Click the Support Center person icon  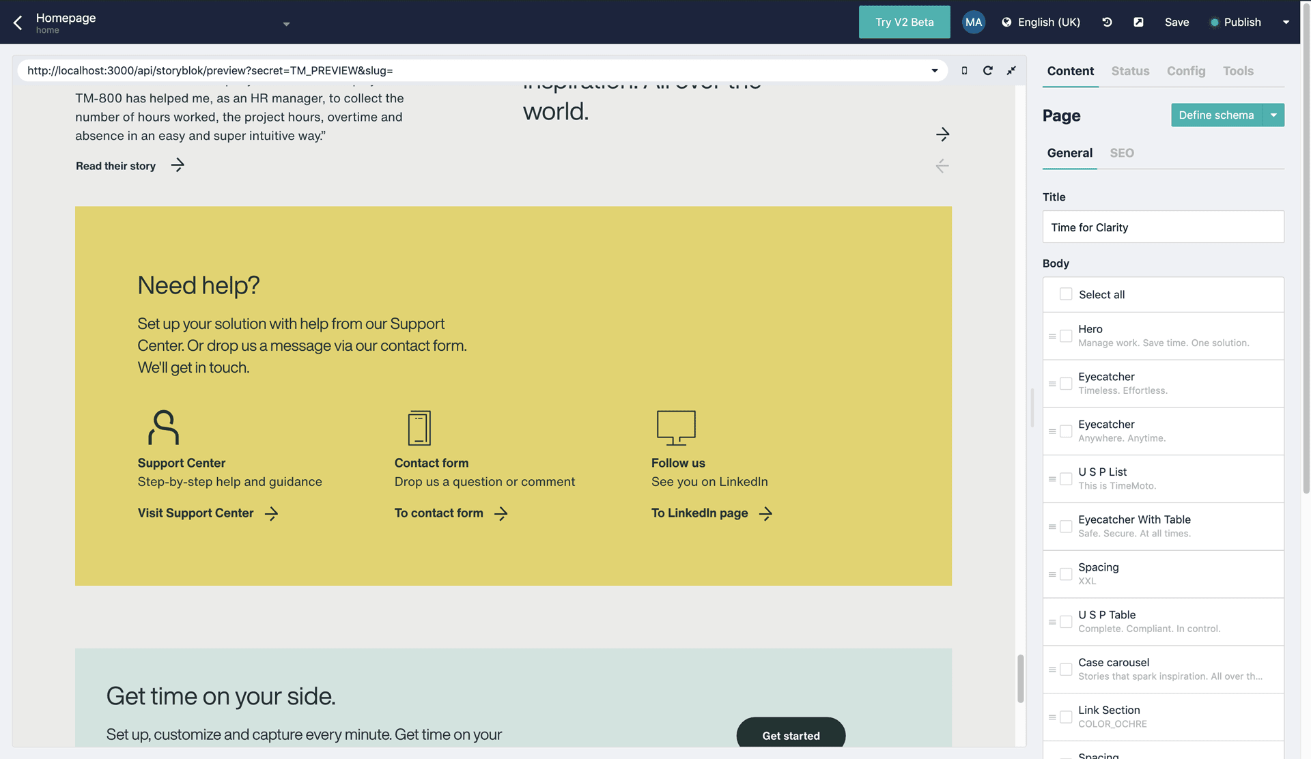tap(163, 427)
